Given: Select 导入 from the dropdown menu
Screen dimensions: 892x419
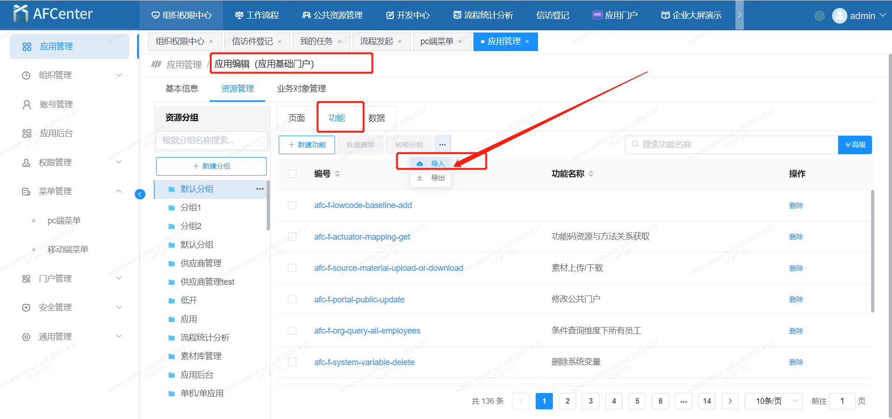Looking at the screenshot, I should [x=437, y=164].
